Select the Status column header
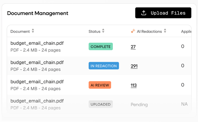Image resolution: width=198 pixels, height=122 pixels. 94,31
